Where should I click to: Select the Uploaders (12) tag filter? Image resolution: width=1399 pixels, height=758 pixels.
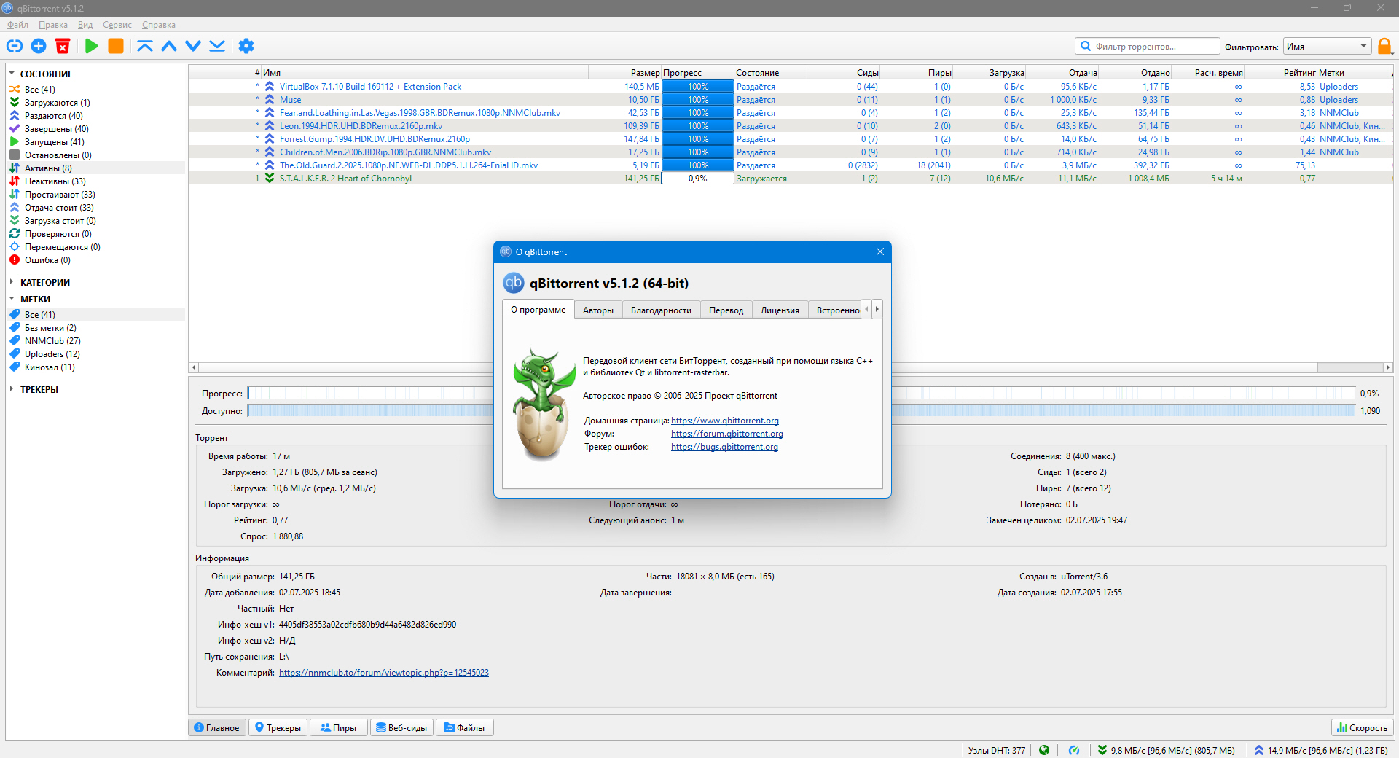point(52,354)
